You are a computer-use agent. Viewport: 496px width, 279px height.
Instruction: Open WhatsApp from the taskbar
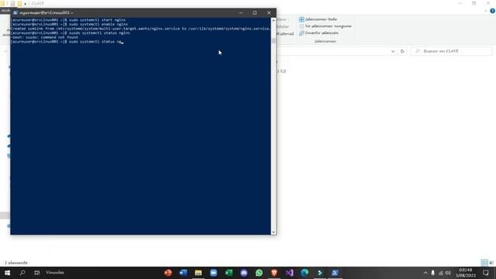tap(259, 273)
